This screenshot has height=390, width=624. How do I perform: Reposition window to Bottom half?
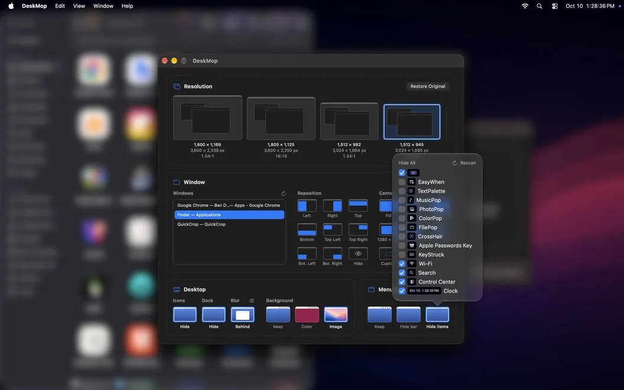coord(307,230)
